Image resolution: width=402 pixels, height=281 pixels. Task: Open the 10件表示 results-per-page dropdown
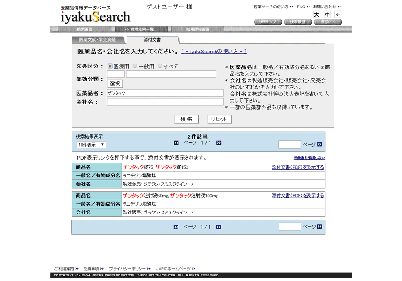[x=91, y=145]
